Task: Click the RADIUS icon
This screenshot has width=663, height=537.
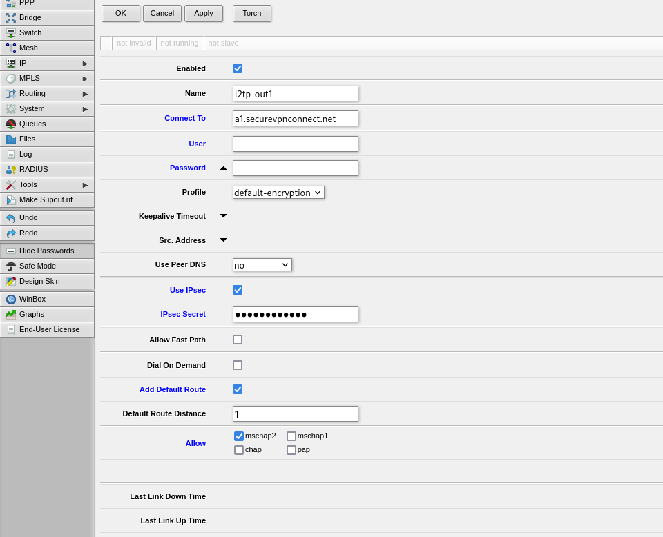Action: (11, 170)
